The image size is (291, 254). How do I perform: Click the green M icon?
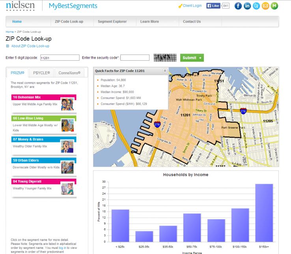274,6
